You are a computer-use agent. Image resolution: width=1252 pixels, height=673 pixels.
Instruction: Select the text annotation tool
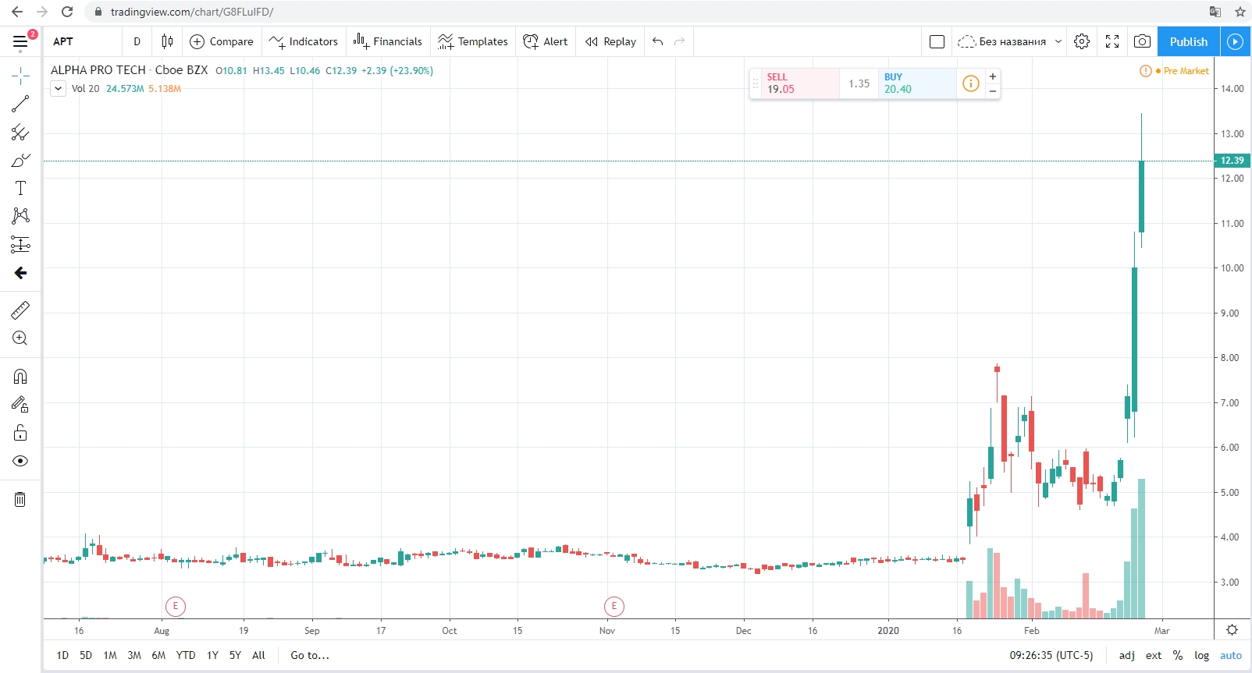pos(20,188)
